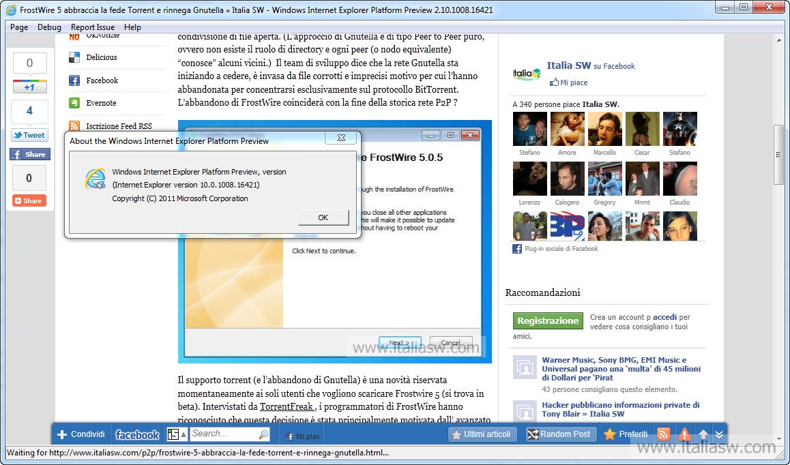Close the About dialog with its X button
Viewport: 790px width, 465px height.
pos(341,138)
